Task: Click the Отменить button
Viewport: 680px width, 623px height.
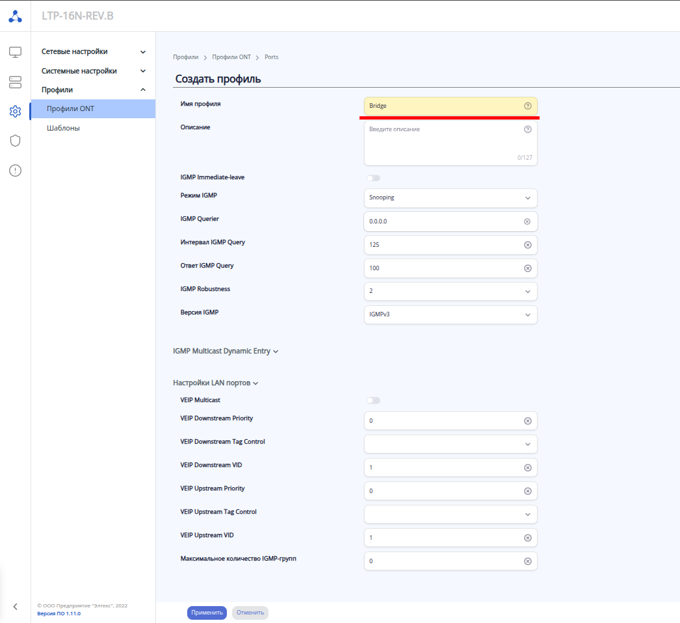Action: (250, 613)
